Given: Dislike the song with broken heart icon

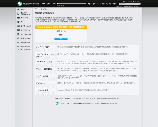Looking at the screenshot, I should coord(94,4).
